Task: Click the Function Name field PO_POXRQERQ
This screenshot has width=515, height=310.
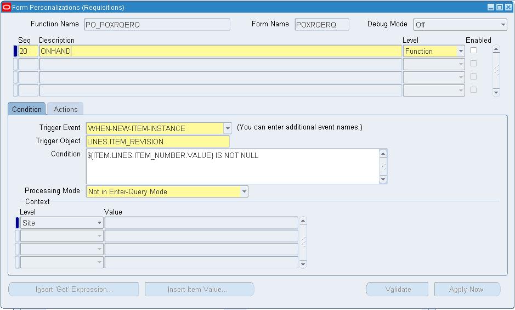Action: click(x=157, y=25)
